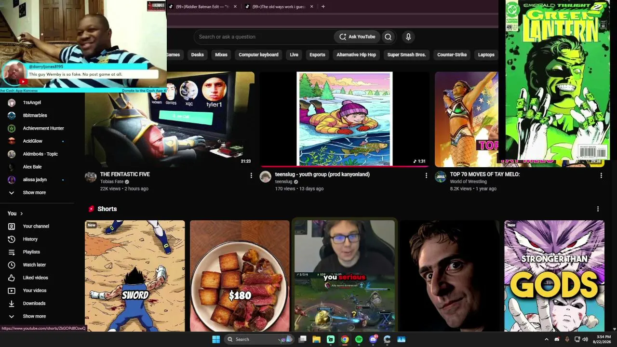Select the Counter-Strike filter chip
Image resolution: width=617 pixels, height=347 pixels.
coord(452,55)
